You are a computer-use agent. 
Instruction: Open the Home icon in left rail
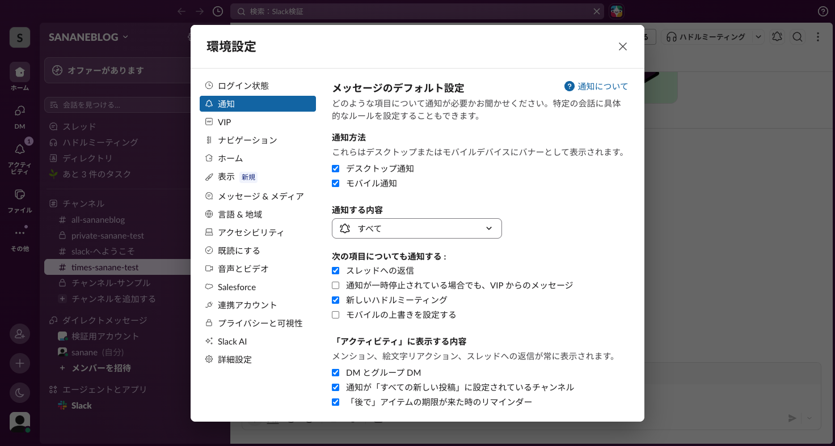tap(20, 72)
